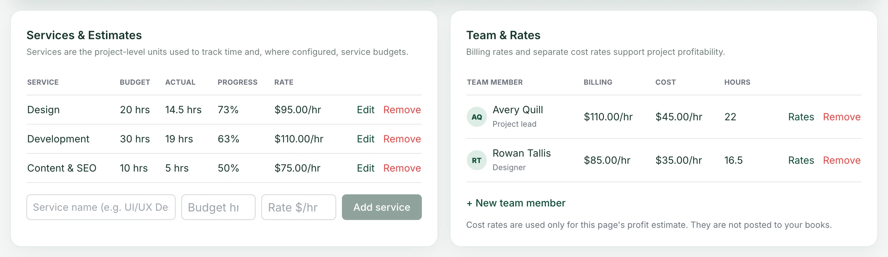Screen dimensions: 888x257
Task: Edit the Design service
Action: click(x=365, y=110)
